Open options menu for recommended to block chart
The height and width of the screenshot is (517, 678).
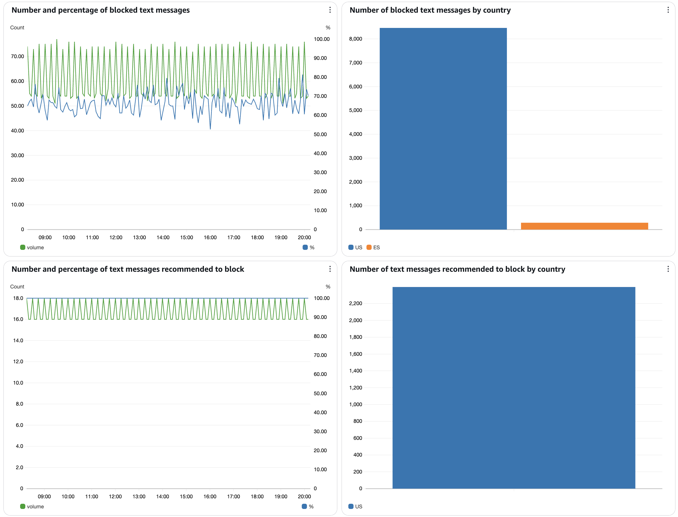[x=330, y=269]
